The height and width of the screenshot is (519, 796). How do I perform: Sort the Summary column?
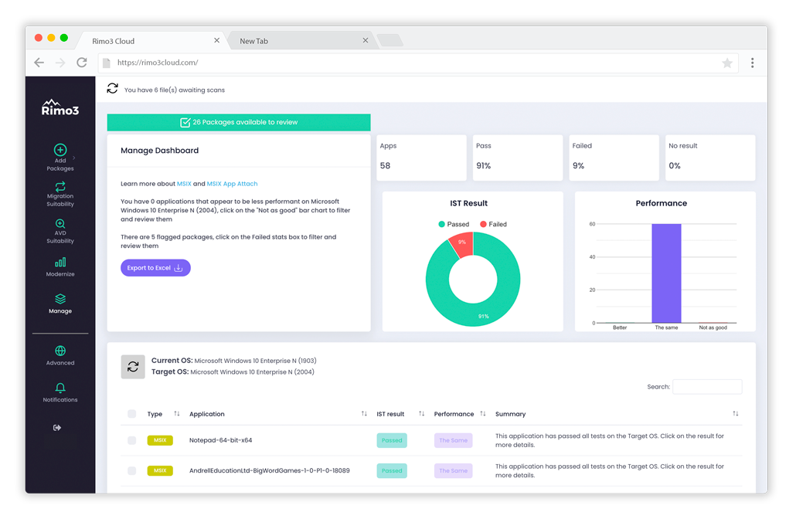point(735,414)
